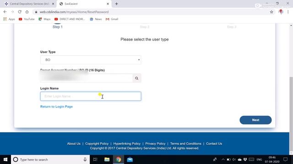
Task: Open the Hyperlinking Policy link
Action: click(127, 143)
